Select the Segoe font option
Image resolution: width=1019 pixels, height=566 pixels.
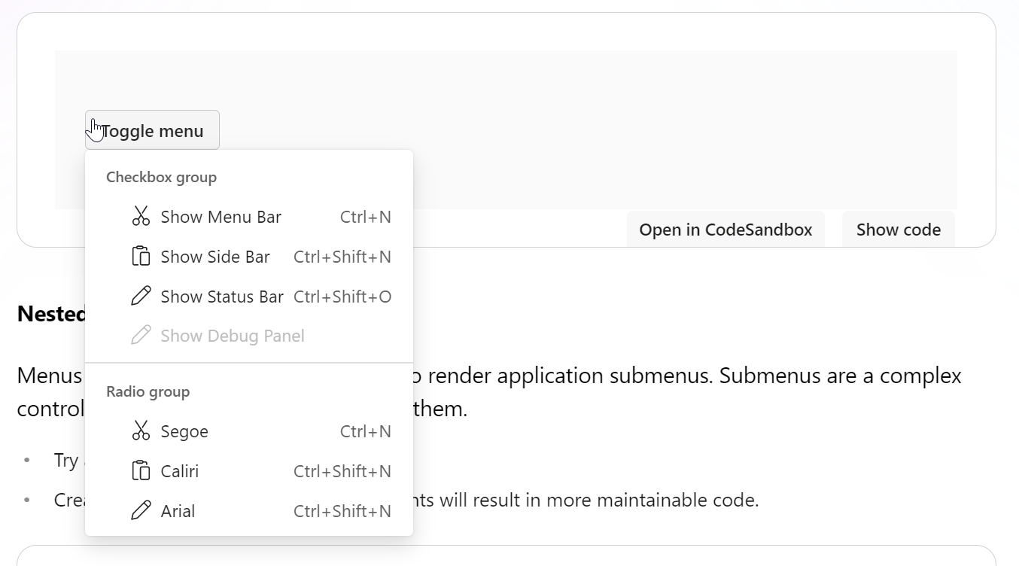click(x=184, y=431)
